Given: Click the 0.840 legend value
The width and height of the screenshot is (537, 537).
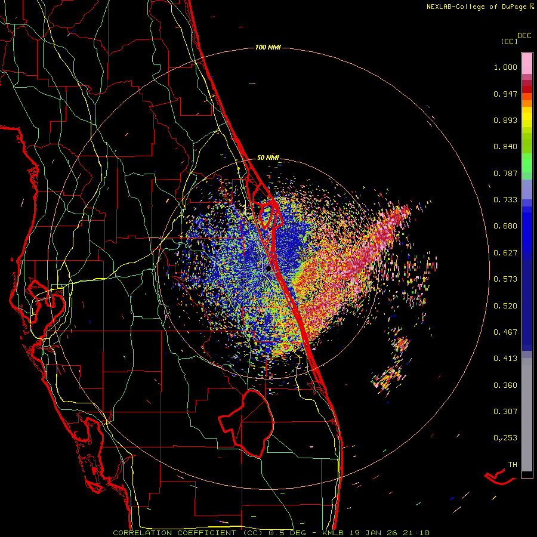Looking at the screenshot, I should coord(505,147).
